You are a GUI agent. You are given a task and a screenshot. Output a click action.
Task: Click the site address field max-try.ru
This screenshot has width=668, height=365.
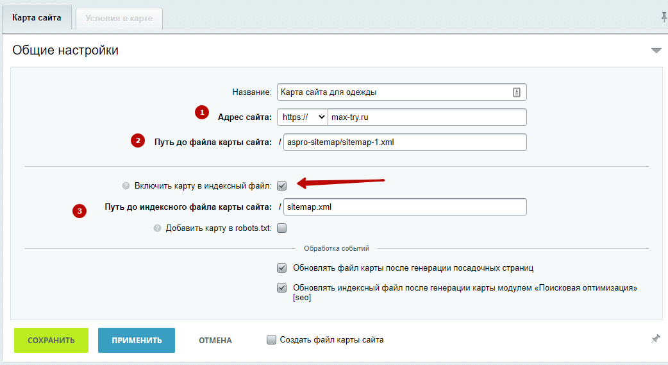(426, 117)
